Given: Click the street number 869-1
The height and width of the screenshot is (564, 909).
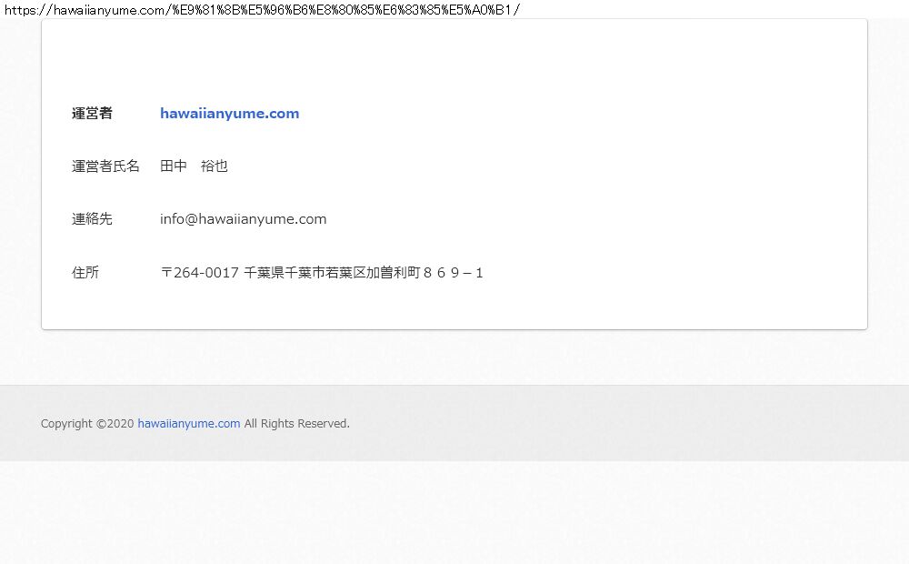Looking at the screenshot, I should [453, 272].
